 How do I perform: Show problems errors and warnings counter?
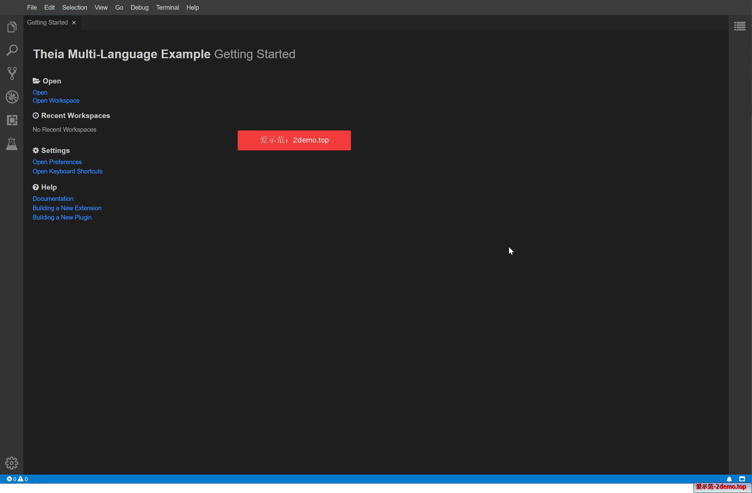pyautogui.click(x=17, y=479)
